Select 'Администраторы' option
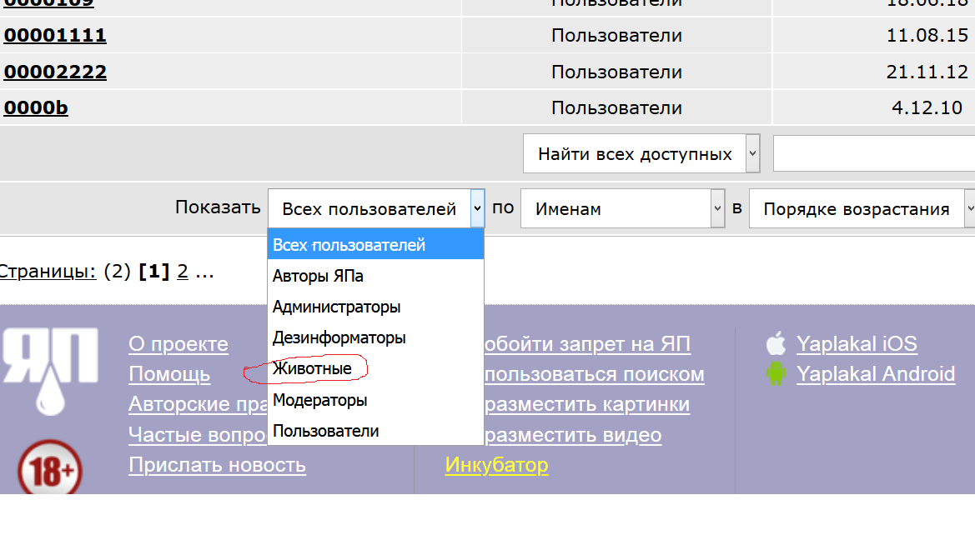 pyautogui.click(x=375, y=307)
